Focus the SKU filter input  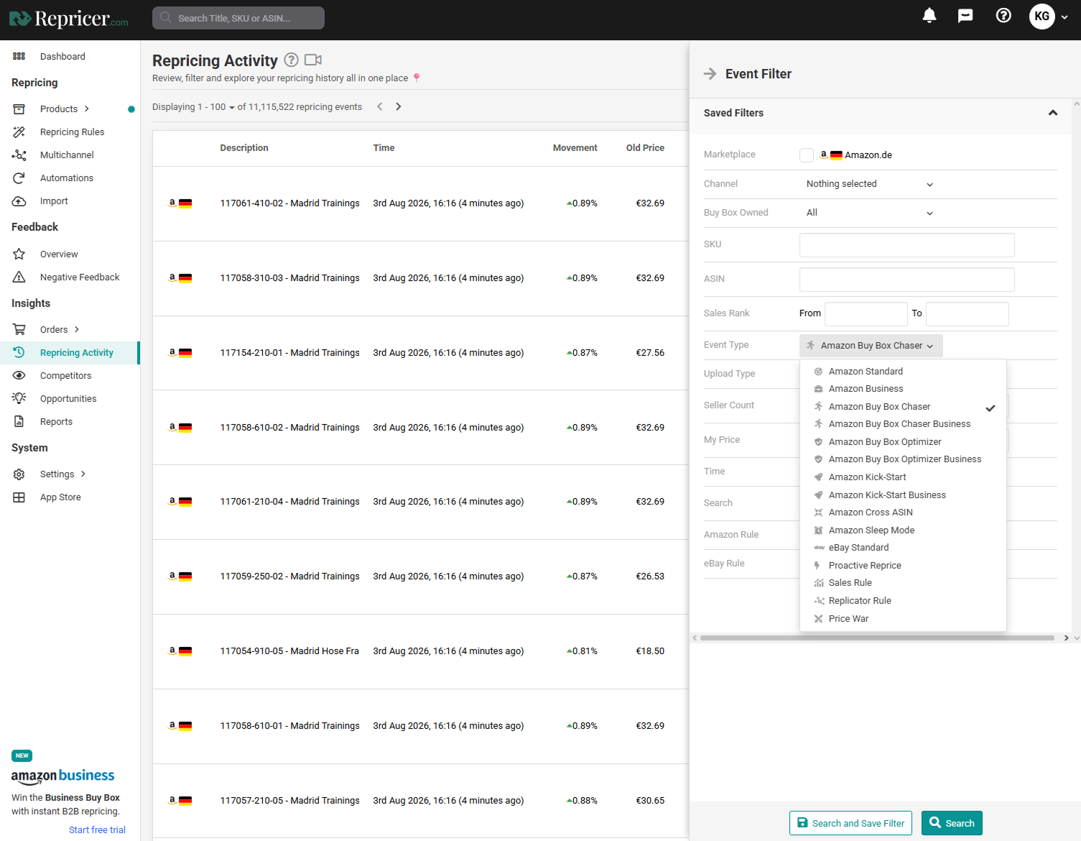coord(907,245)
